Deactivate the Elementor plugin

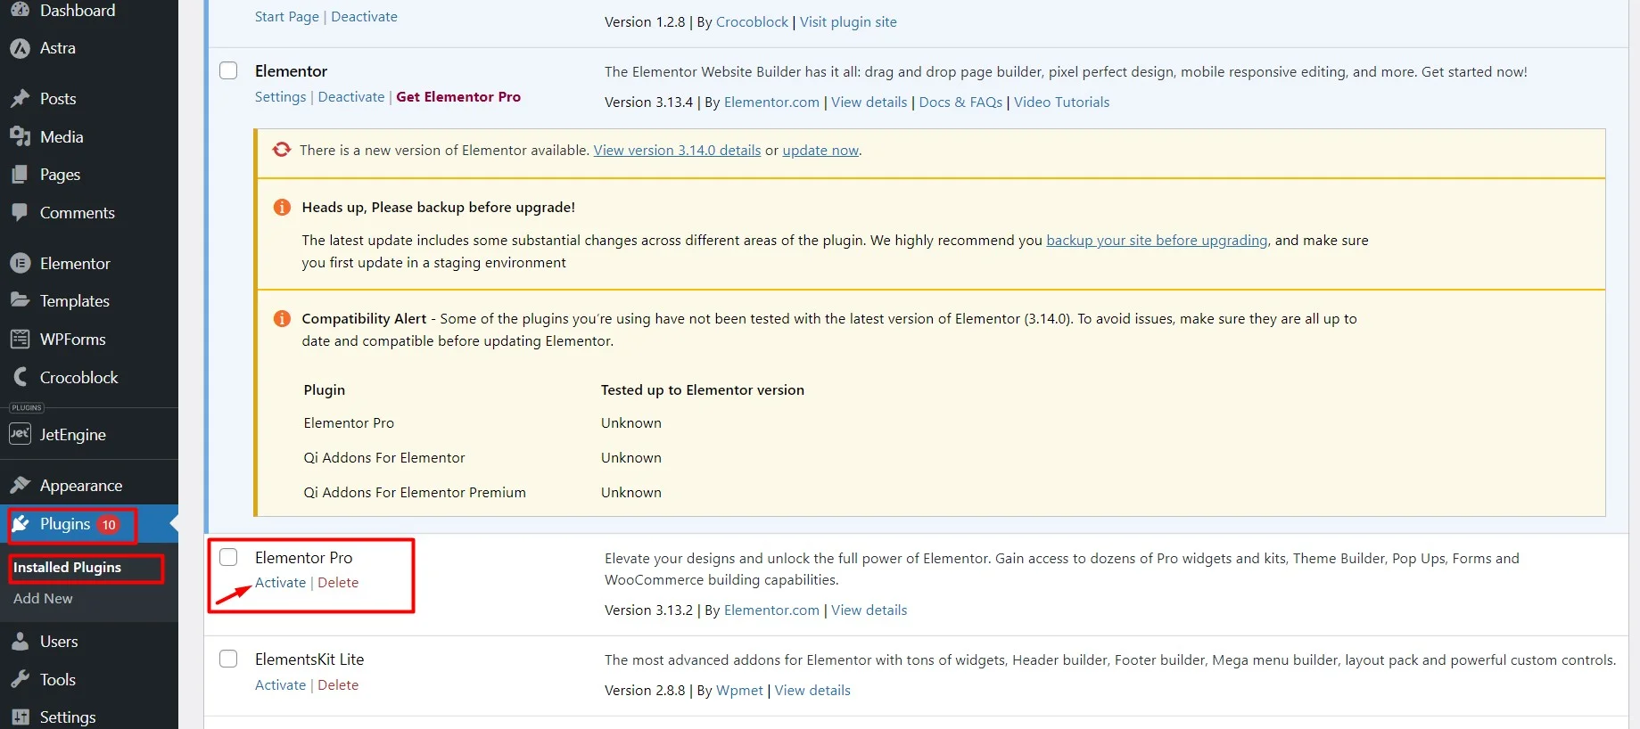tap(351, 96)
